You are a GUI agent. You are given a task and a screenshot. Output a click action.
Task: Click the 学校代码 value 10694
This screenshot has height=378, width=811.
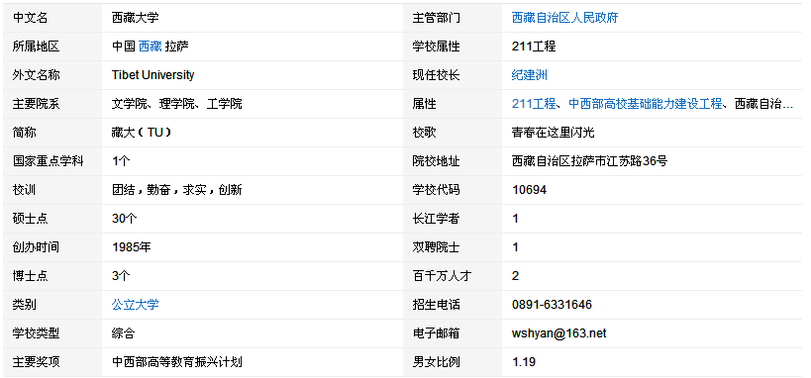coord(529,190)
